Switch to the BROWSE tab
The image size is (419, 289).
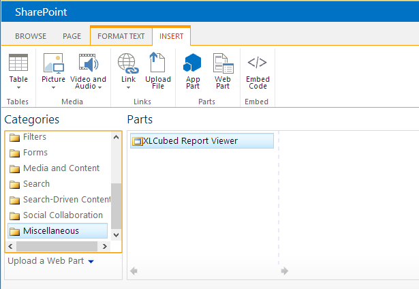31,36
